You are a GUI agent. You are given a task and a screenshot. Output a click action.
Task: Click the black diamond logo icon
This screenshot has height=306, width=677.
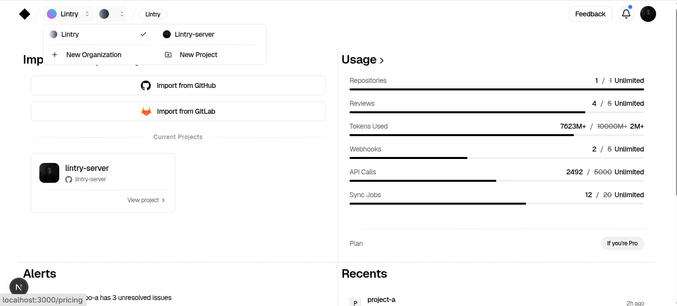pyautogui.click(x=24, y=14)
